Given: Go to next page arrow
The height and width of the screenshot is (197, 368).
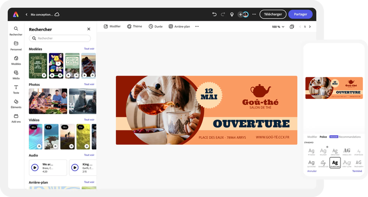Looking at the screenshot, I should click(310, 27).
